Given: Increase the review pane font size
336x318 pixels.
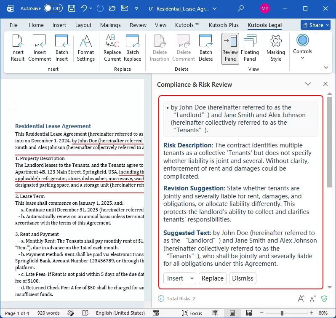Looking at the screenshot, I should 301,299.
